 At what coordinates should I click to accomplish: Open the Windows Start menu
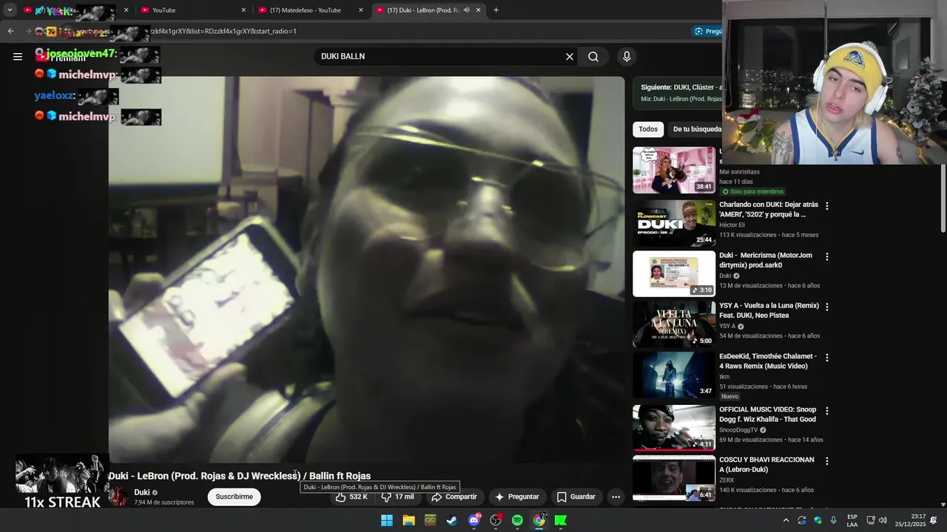pos(387,520)
